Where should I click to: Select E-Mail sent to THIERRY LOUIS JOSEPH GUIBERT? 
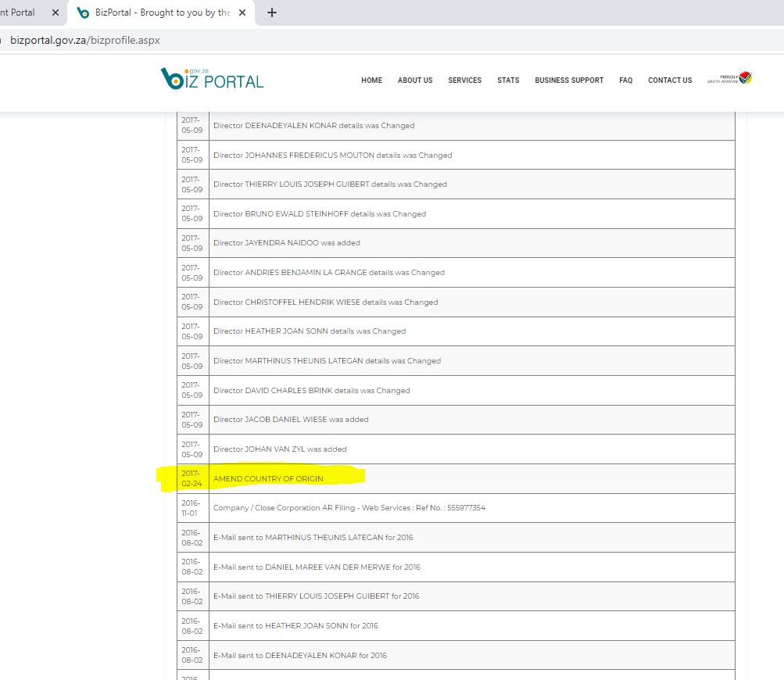pos(456,596)
